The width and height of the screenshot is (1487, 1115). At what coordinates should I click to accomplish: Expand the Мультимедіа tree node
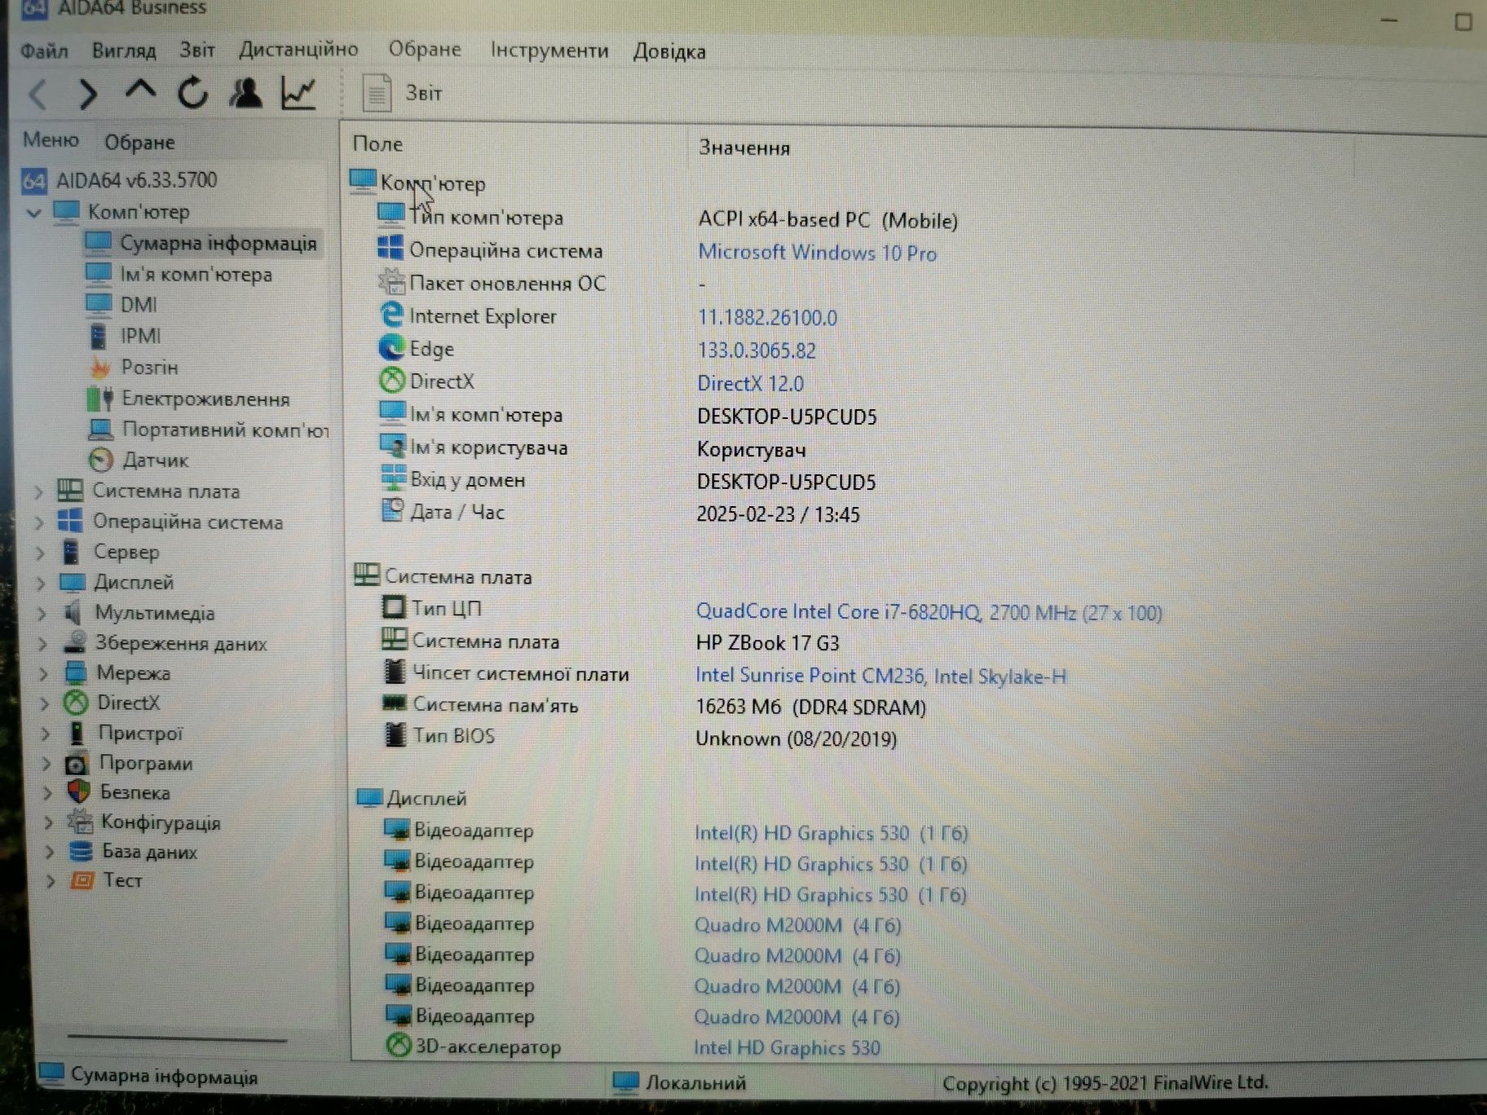(x=42, y=613)
